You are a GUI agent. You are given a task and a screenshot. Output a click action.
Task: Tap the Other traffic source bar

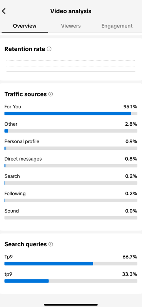tap(71, 131)
